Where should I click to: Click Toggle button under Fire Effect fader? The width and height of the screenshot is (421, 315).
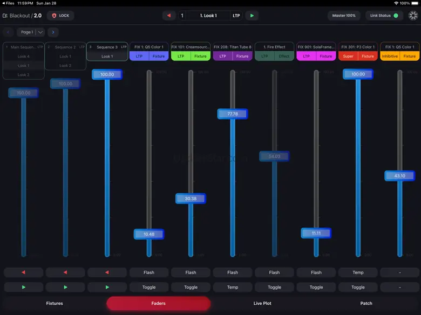pos(274,287)
